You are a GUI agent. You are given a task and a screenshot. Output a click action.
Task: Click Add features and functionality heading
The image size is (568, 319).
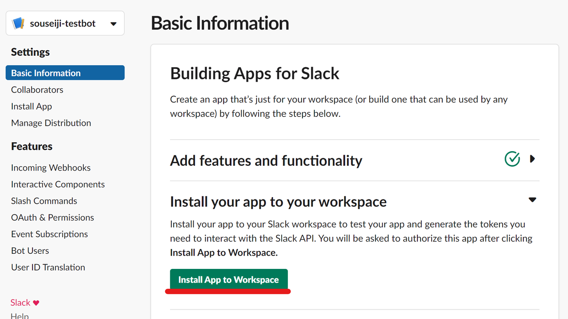click(266, 161)
